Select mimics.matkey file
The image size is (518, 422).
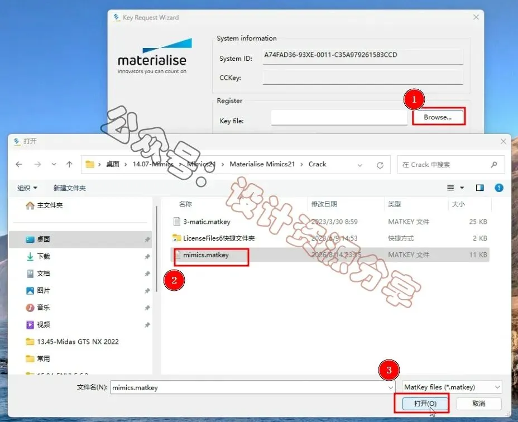point(206,255)
